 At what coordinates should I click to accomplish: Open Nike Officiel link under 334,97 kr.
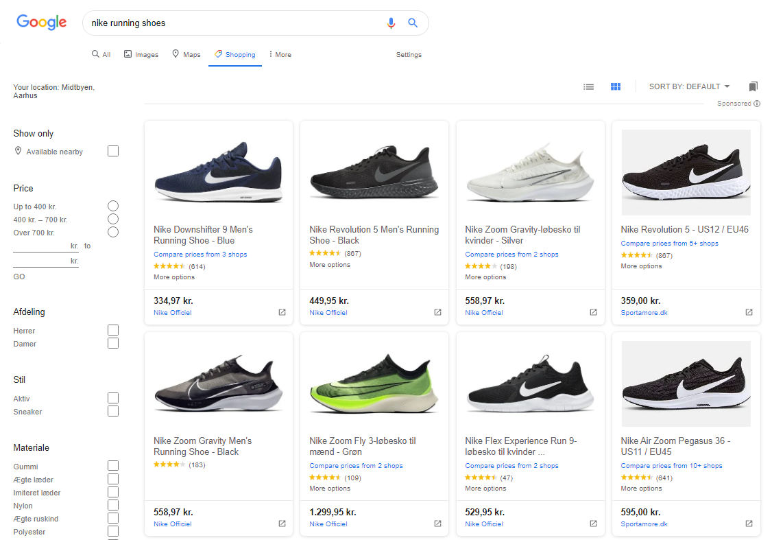point(172,313)
